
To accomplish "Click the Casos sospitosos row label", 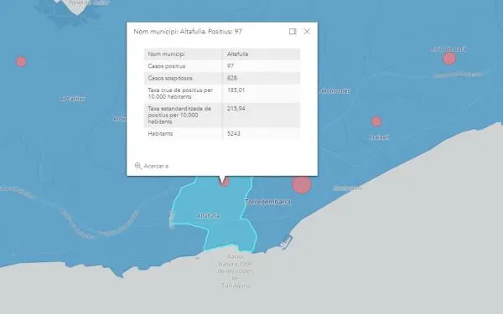I will click(170, 78).
